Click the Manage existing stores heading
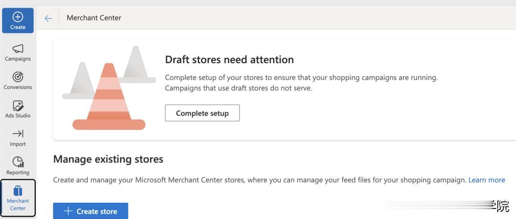 (x=108, y=159)
